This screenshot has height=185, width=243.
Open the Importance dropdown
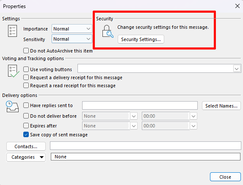click(72, 29)
